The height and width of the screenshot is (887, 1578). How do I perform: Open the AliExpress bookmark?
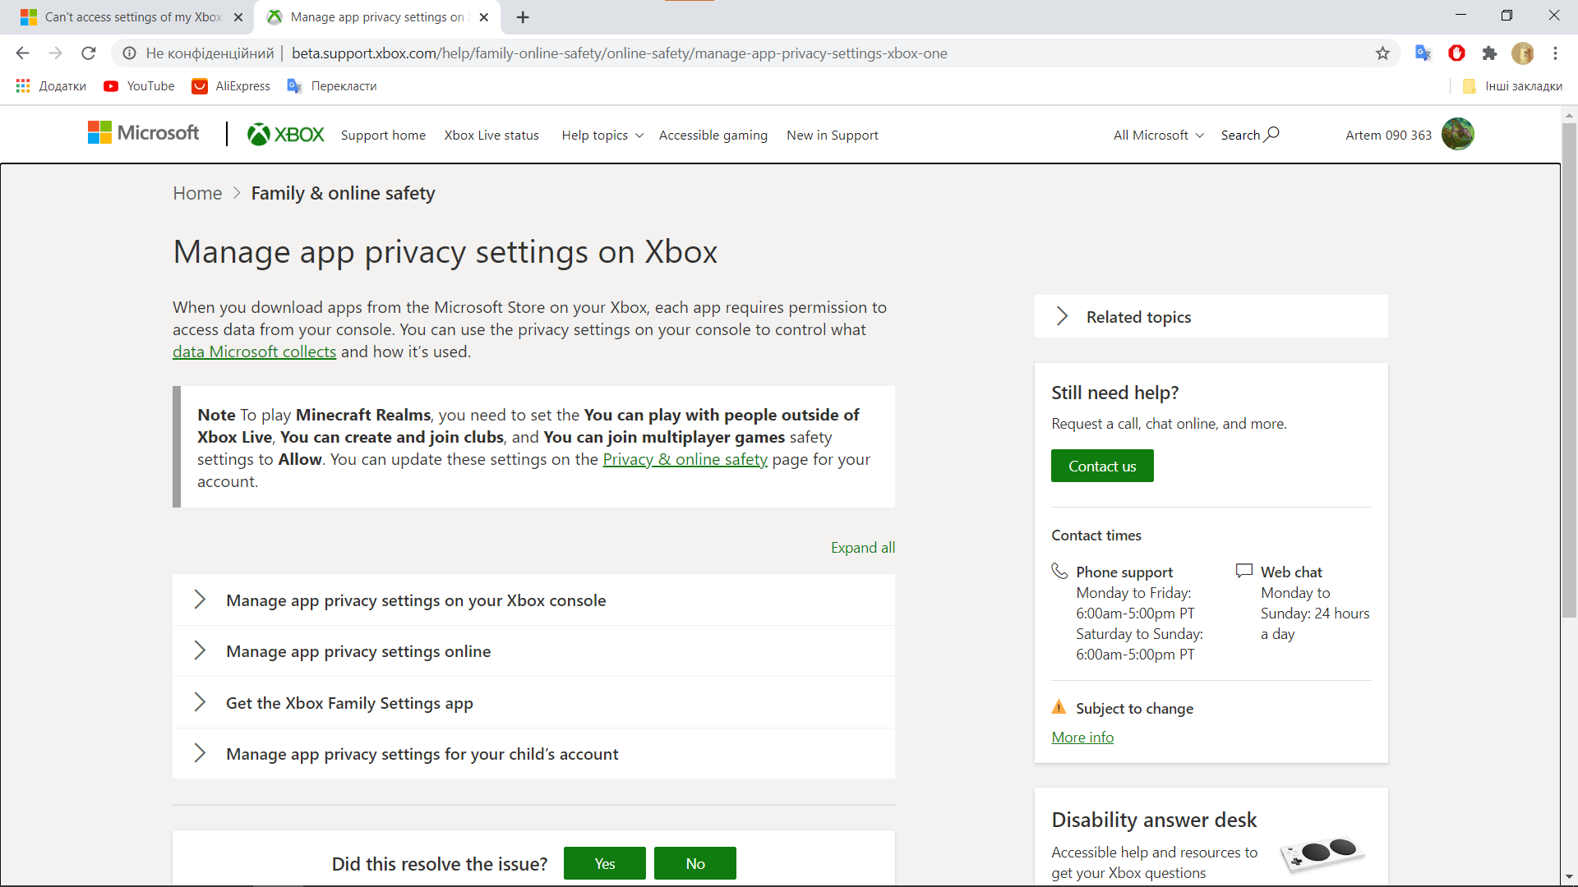point(231,86)
